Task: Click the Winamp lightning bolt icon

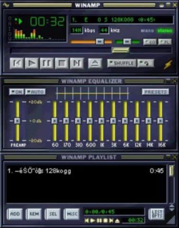Action: click(x=168, y=64)
